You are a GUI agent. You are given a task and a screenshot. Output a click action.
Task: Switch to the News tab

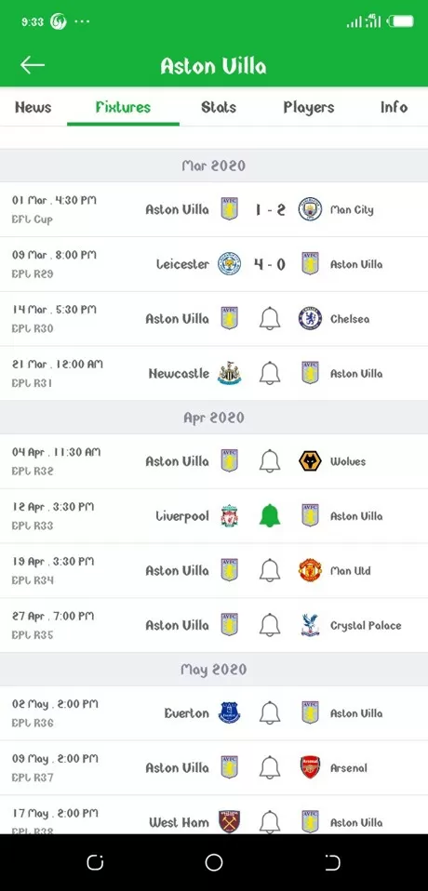pos(33,107)
